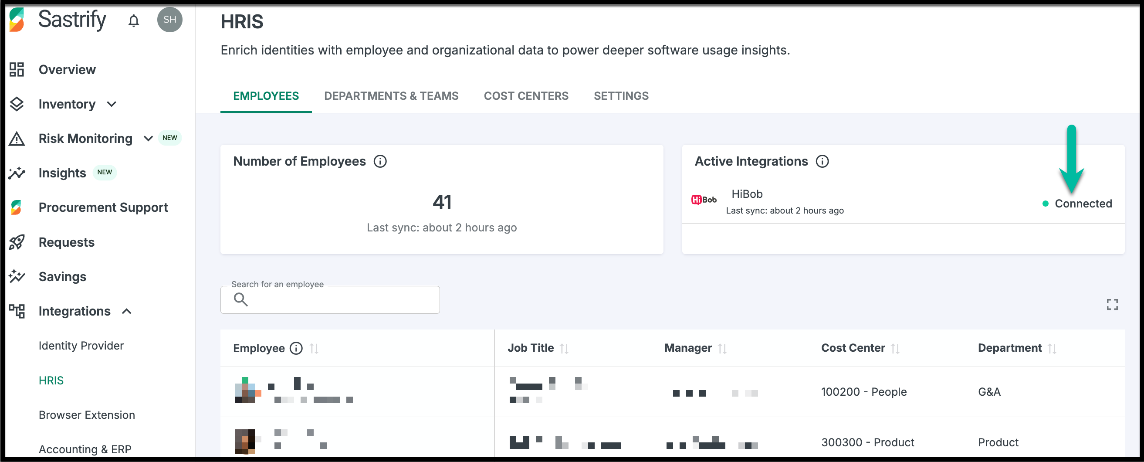Expand the Inventory menu chevron
This screenshot has width=1144, height=462.
(112, 104)
